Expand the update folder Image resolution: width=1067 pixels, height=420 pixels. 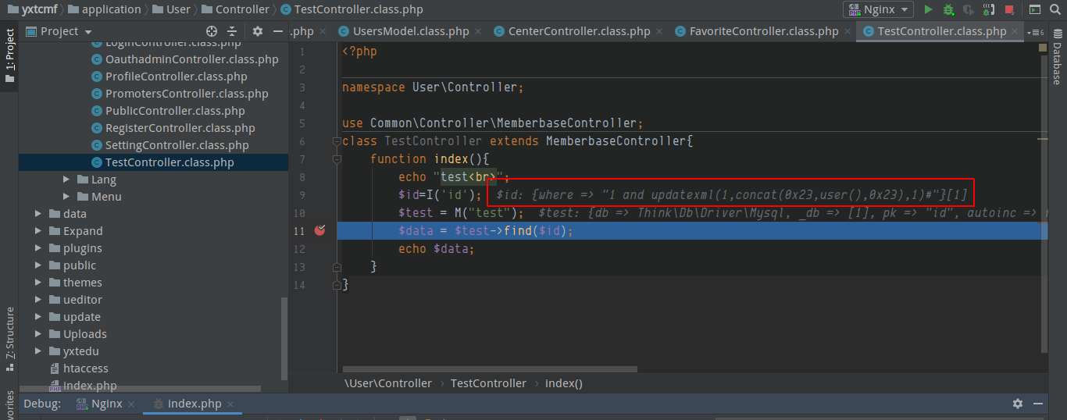(x=38, y=317)
